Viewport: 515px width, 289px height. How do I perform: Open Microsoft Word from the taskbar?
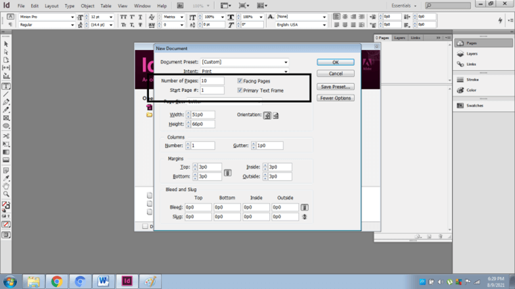pyautogui.click(x=104, y=282)
